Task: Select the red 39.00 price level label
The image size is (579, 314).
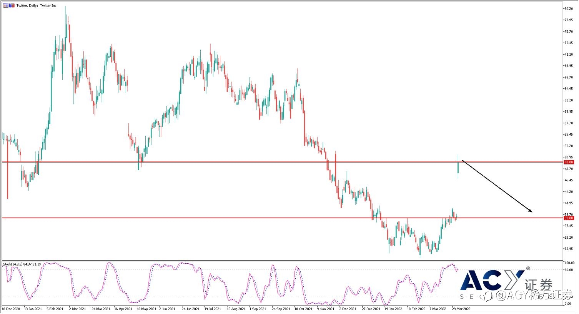Action: pos(569,218)
